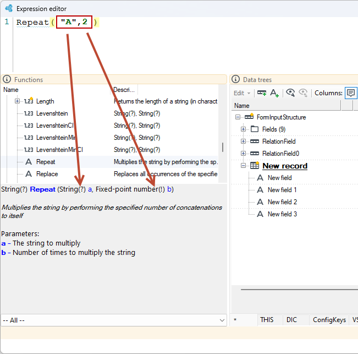Screen dimensions: 358x354
Task: Click the RelationField structure icon
Action: coord(255,141)
